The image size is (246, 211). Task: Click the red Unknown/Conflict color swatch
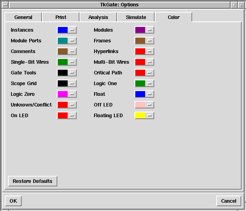pos(62,105)
